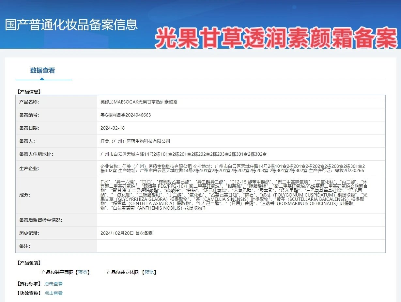Select the 备案人住所地址 label cell
This screenshot has height=302, width=401.
[x=56, y=154]
